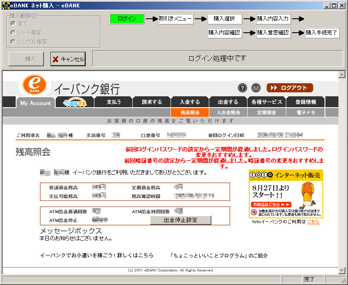348x285 pixels.
Task: Select the シート指定 radio option
Action: pyautogui.click(x=13, y=33)
